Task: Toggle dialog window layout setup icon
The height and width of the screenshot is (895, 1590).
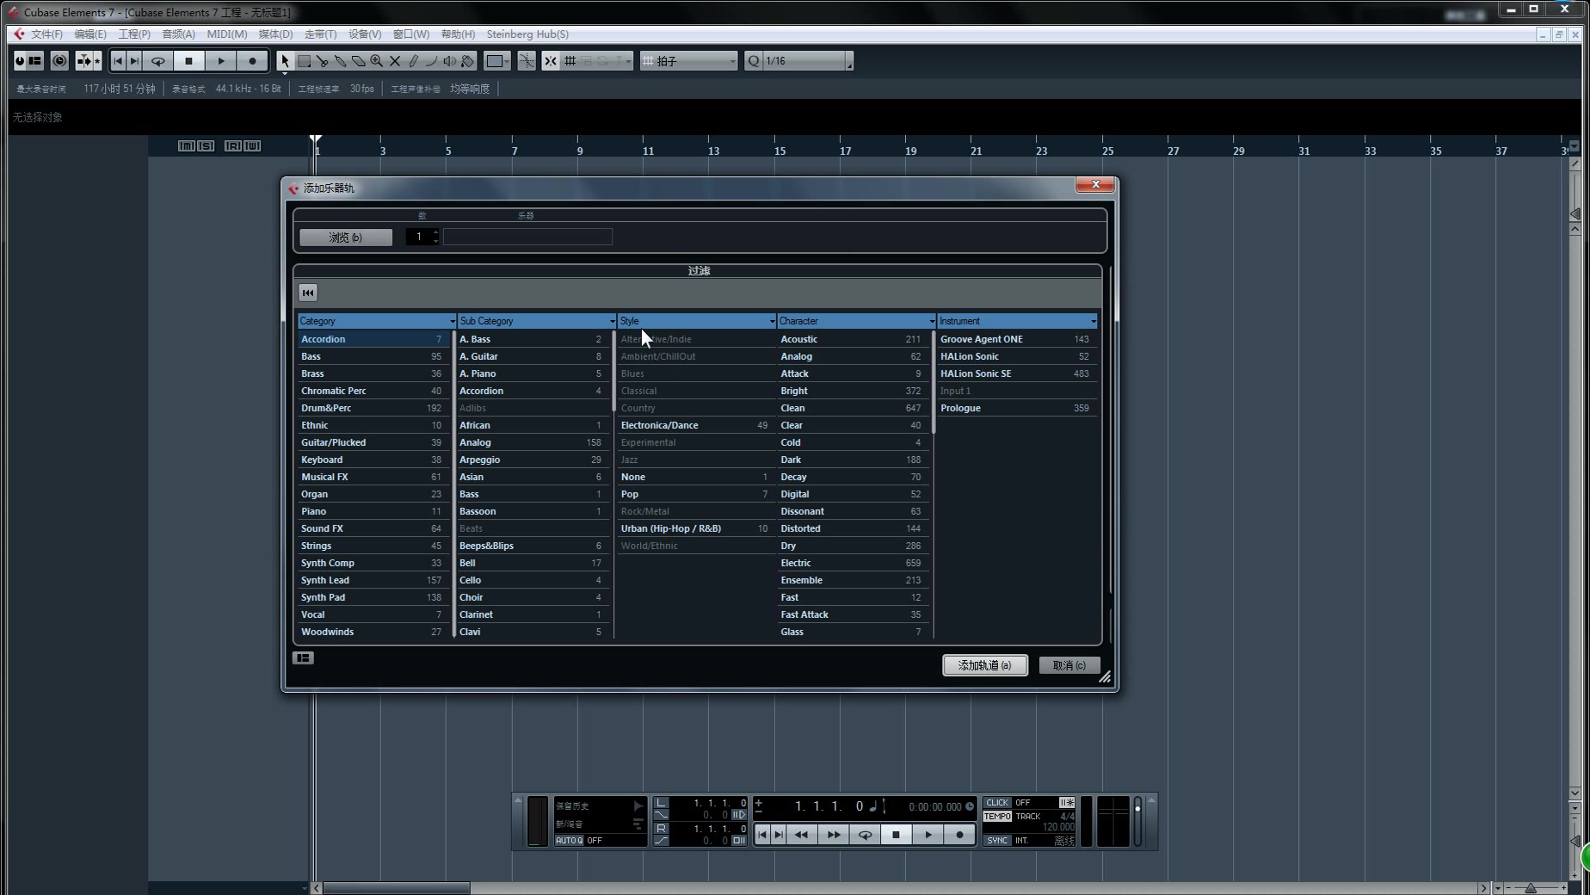Action: (x=303, y=658)
